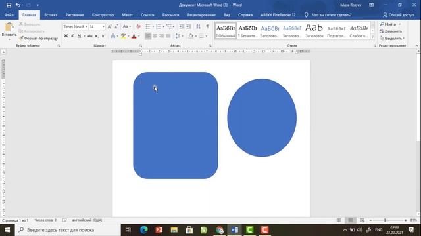This screenshot has width=421, height=236.
Task: Align text to the left
Action: pyautogui.click(x=148, y=36)
